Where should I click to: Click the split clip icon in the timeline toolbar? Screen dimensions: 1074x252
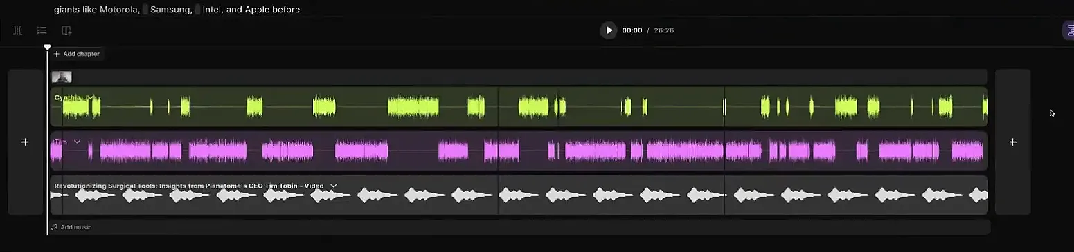(18, 30)
